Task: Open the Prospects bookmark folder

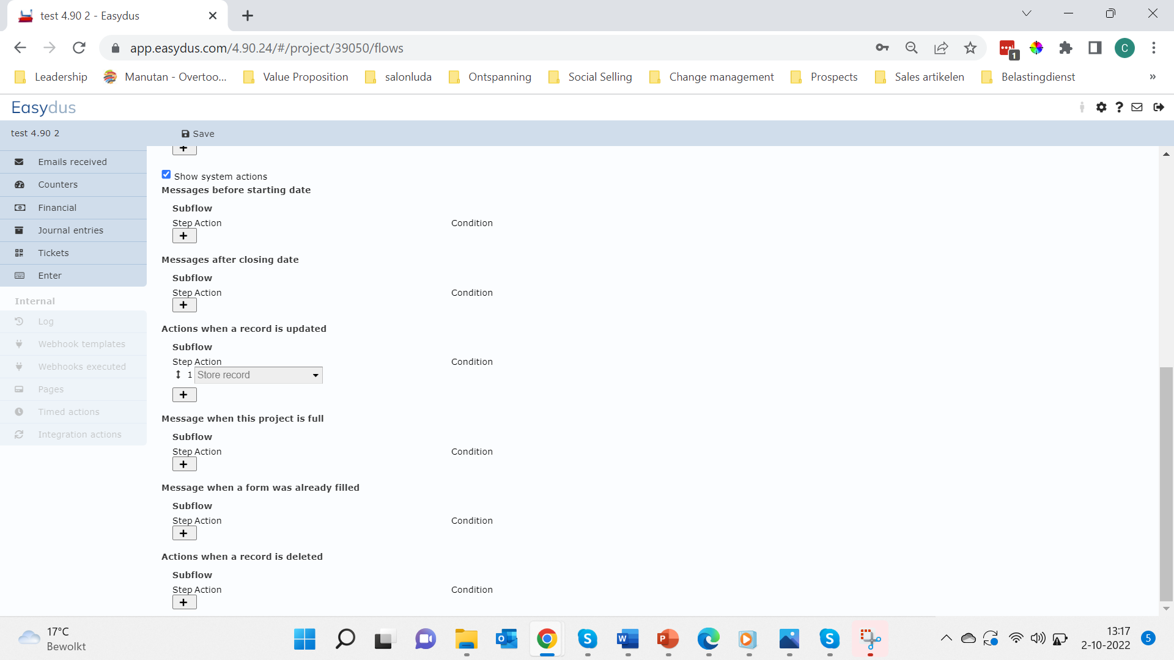Action: click(x=824, y=77)
